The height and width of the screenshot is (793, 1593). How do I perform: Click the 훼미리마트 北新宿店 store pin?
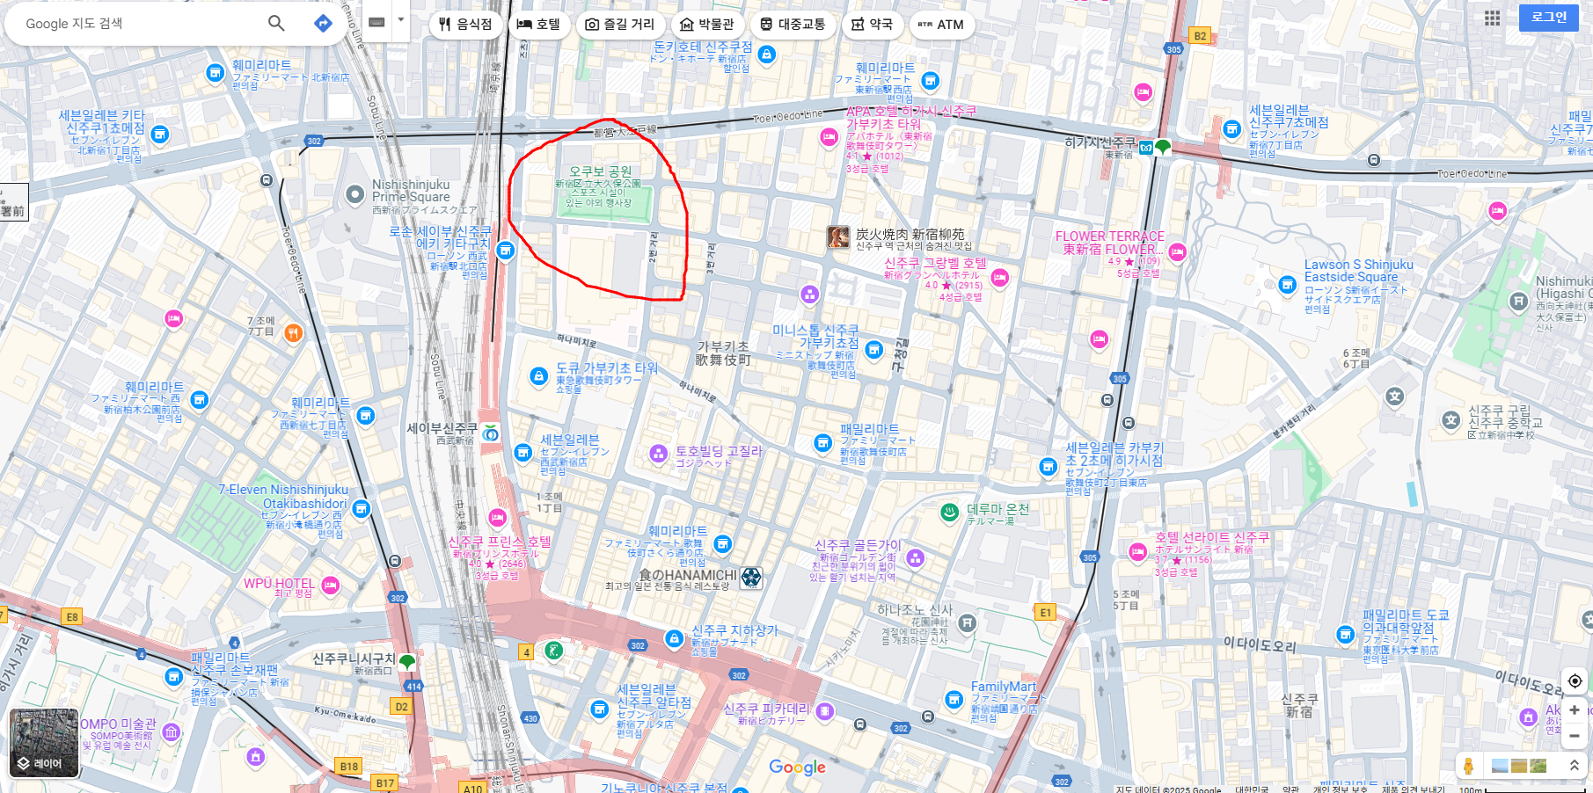215,73
